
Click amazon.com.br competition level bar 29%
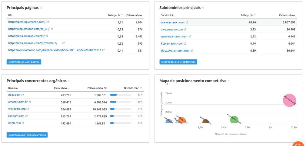[x=121, y=102]
